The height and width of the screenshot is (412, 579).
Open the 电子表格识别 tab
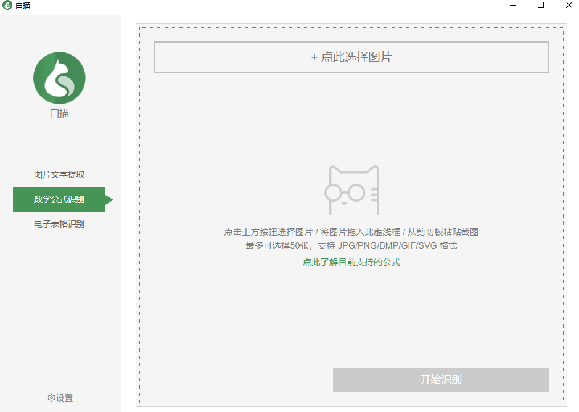59,224
